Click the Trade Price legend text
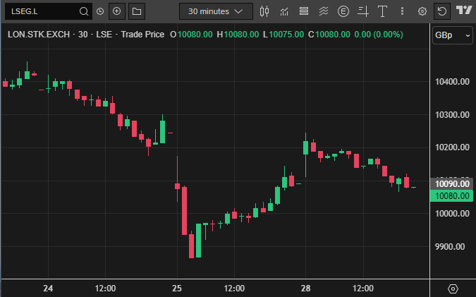The width and height of the screenshot is (476, 297). tap(142, 35)
